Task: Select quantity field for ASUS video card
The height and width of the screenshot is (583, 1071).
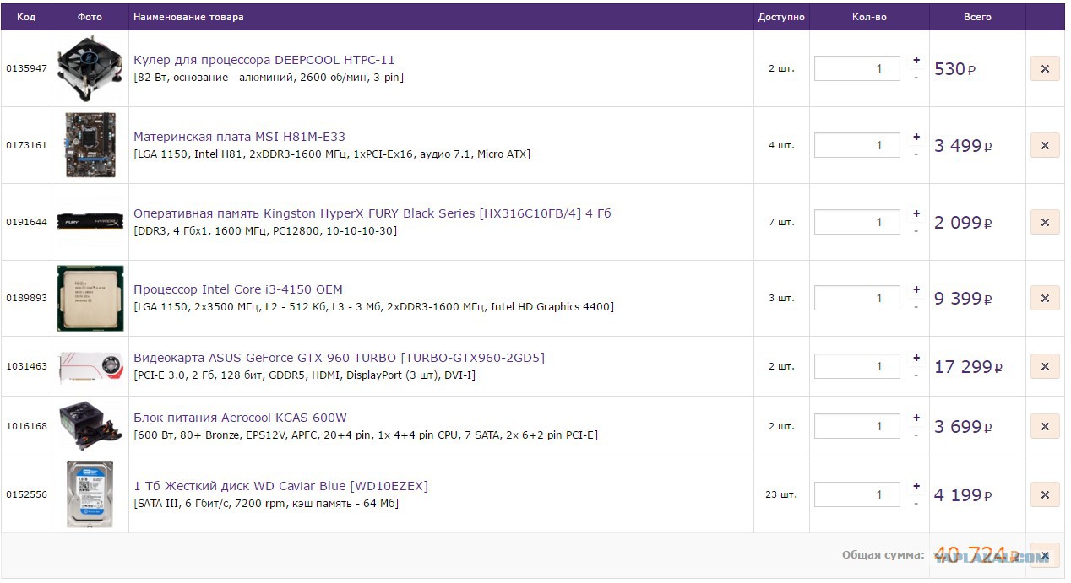Action: click(x=856, y=366)
